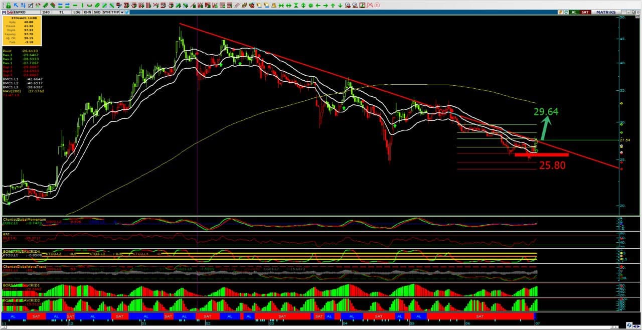Viewport: 642px width, 330px height.
Task: Open the 240 period selector
Action: (46, 12)
